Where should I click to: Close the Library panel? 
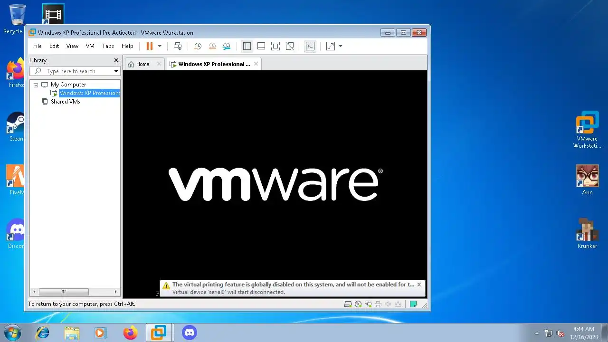[116, 60]
